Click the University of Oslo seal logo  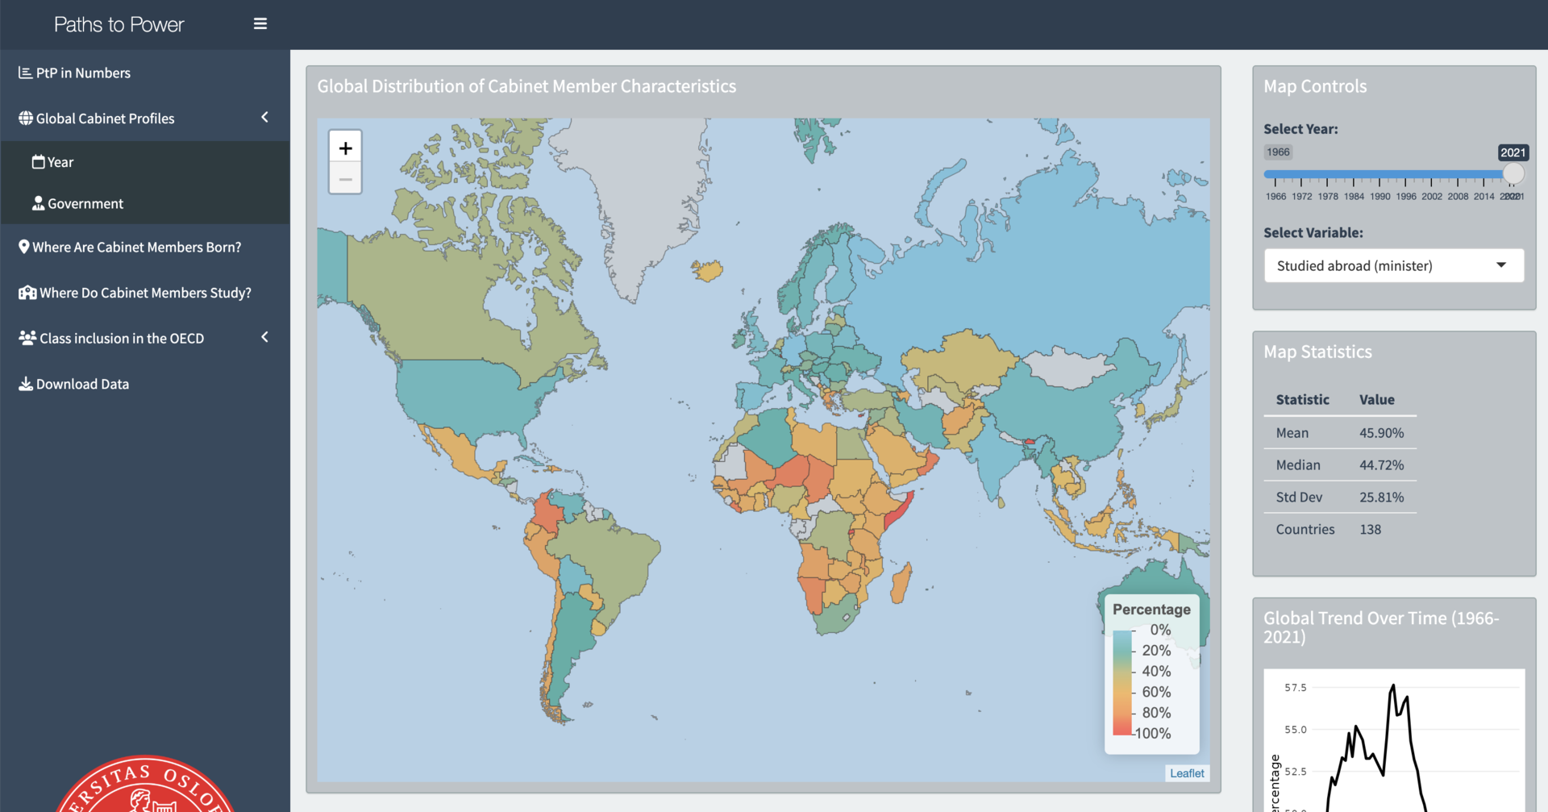(145, 784)
